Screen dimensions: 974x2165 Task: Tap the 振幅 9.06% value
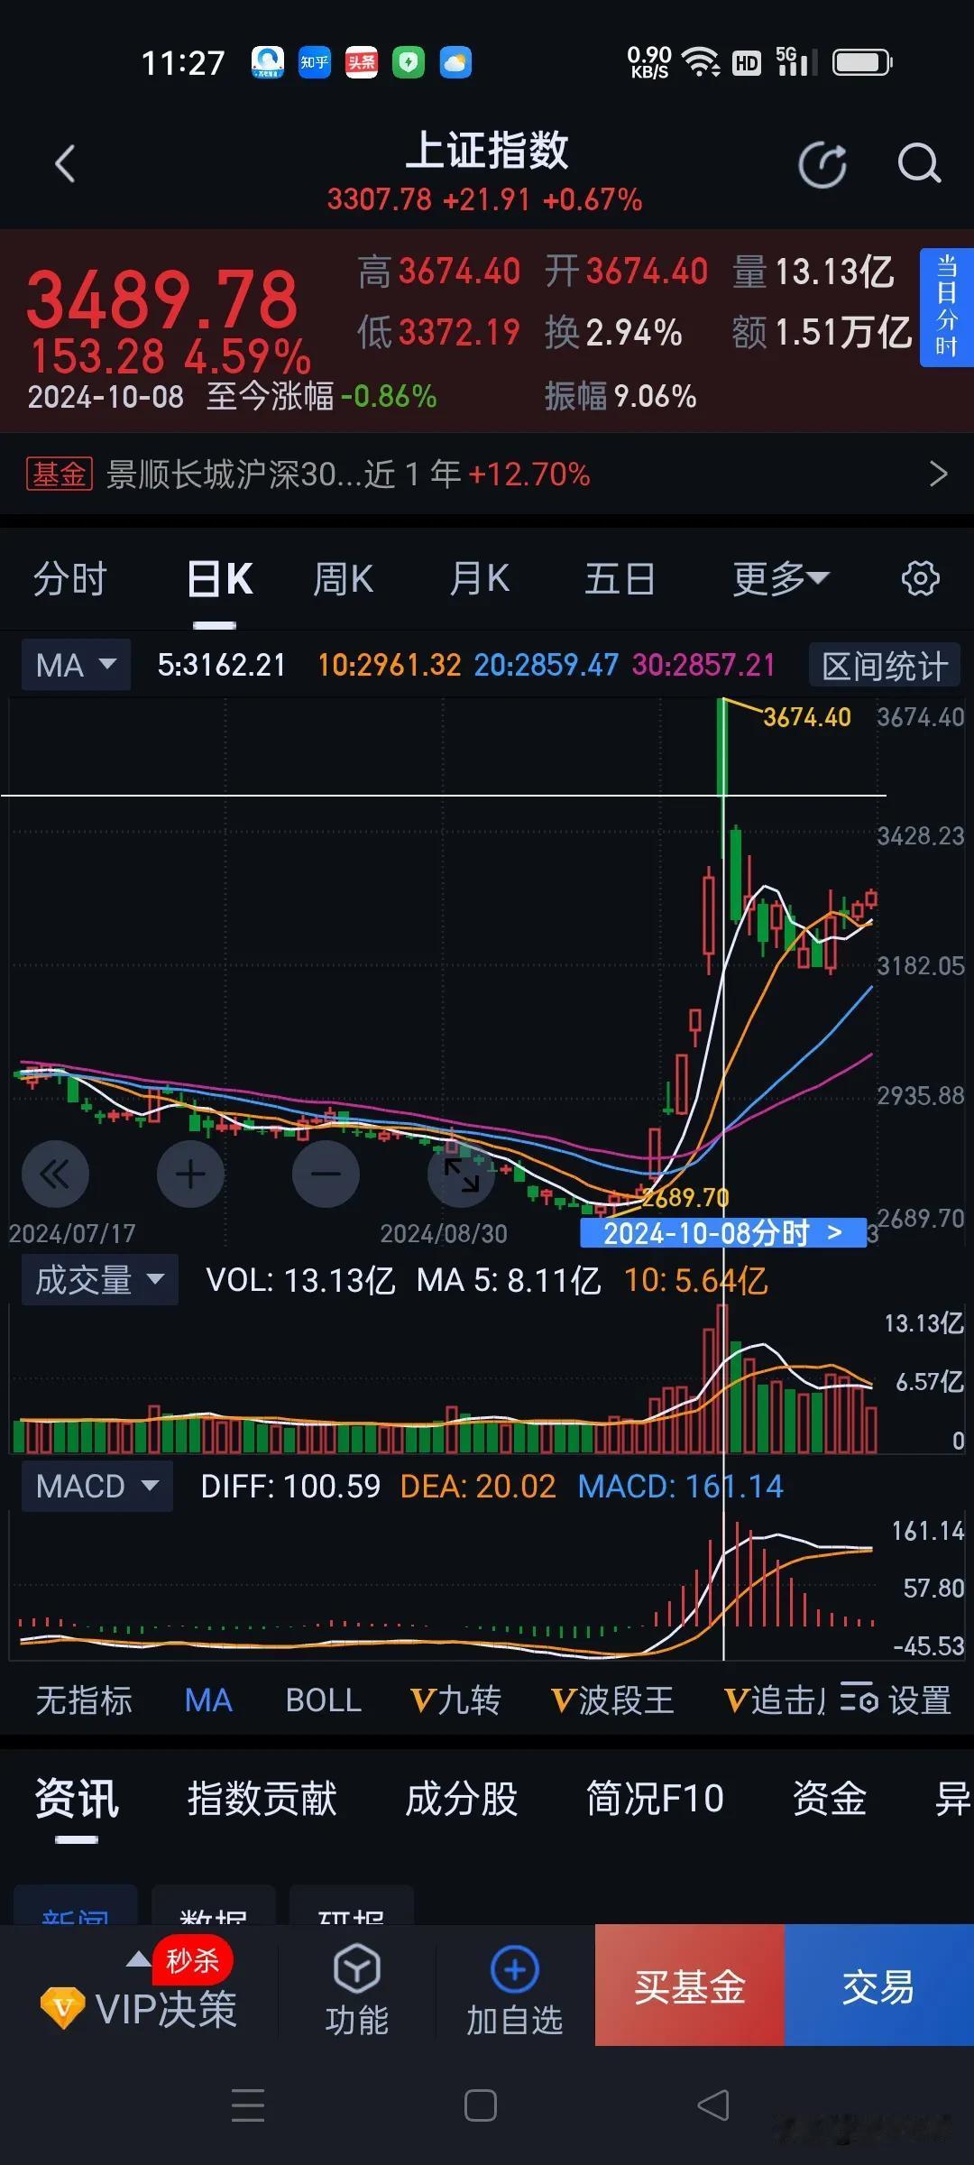[x=620, y=396]
